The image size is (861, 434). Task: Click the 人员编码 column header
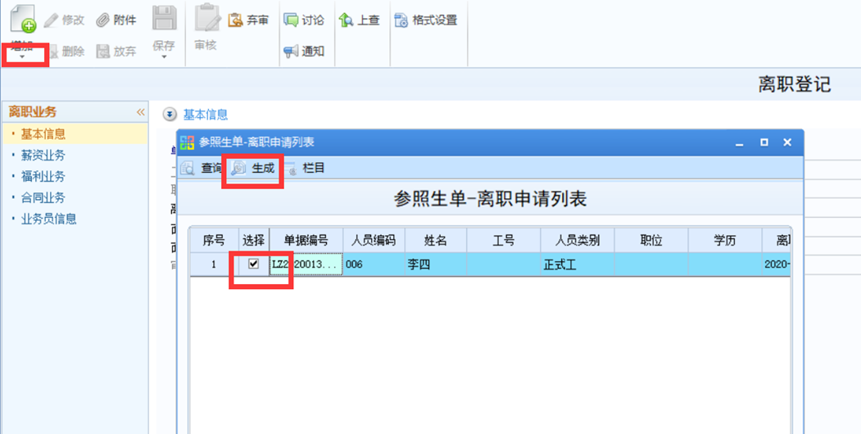pos(374,240)
